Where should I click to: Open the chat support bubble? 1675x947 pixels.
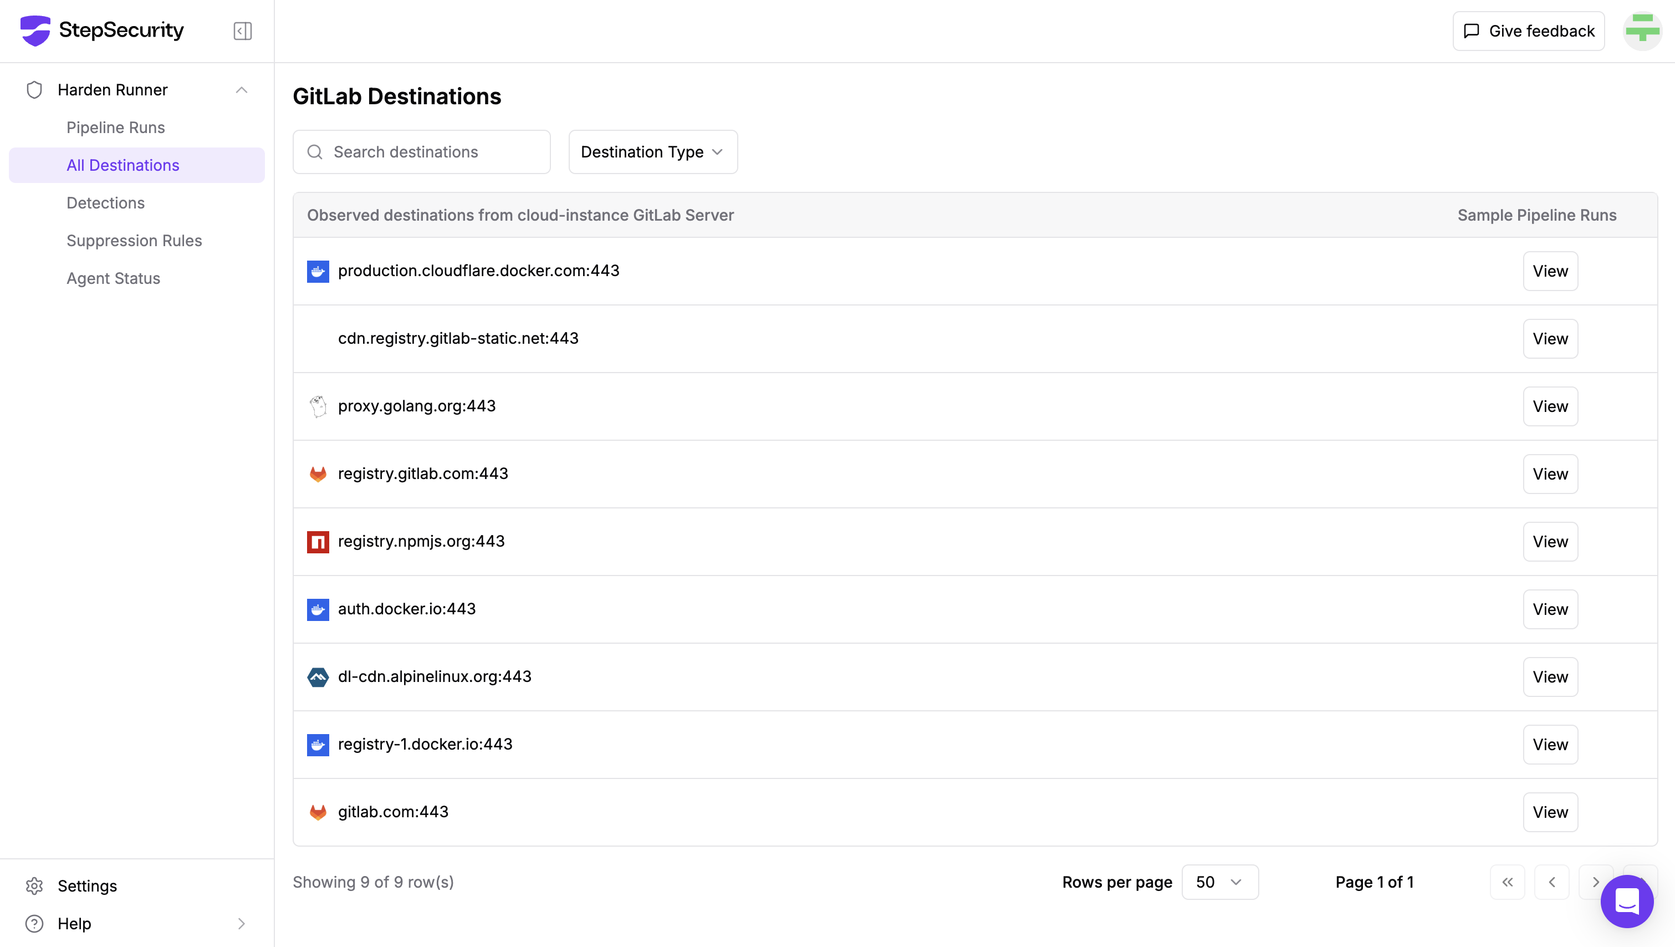pyautogui.click(x=1627, y=901)
